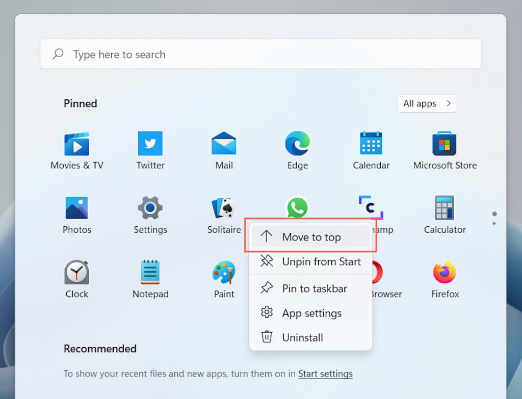Go to next pinned page dot
Viewport: 522px width, 399px height.
coord(494,223)
